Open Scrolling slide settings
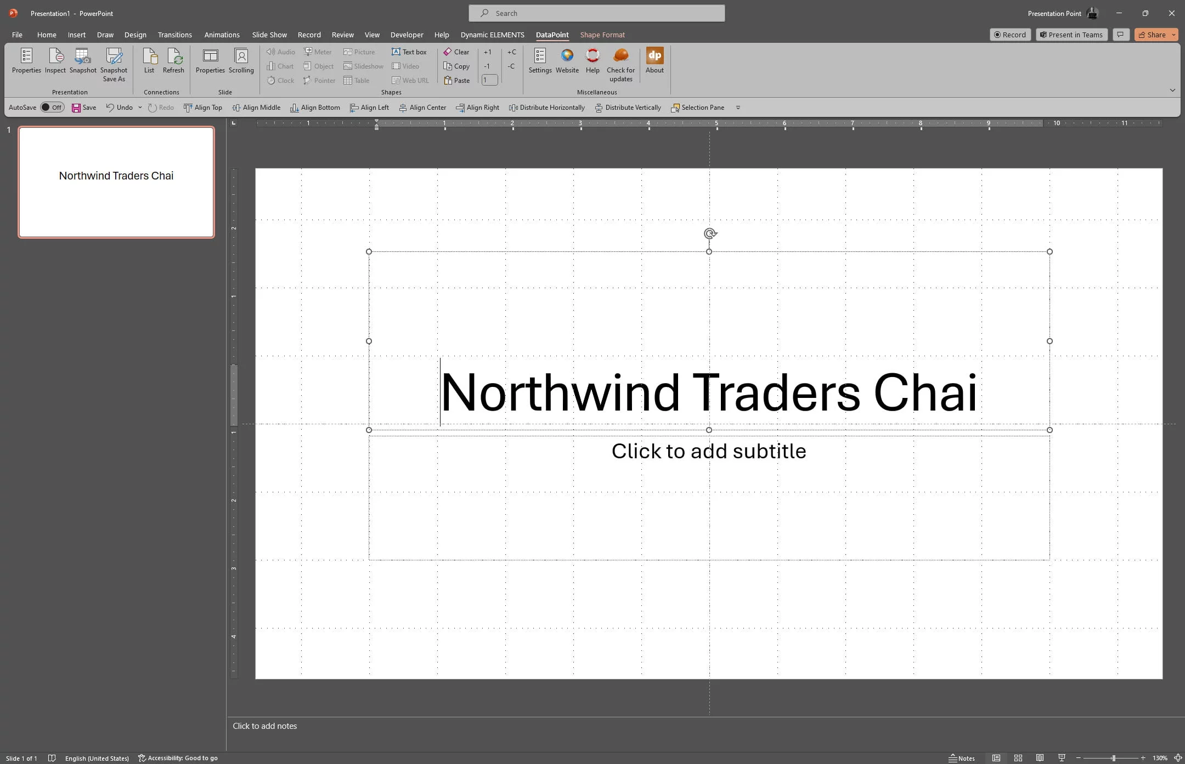Image resolution: width=1185 pixels, height=764 pixels. point(241,61)
